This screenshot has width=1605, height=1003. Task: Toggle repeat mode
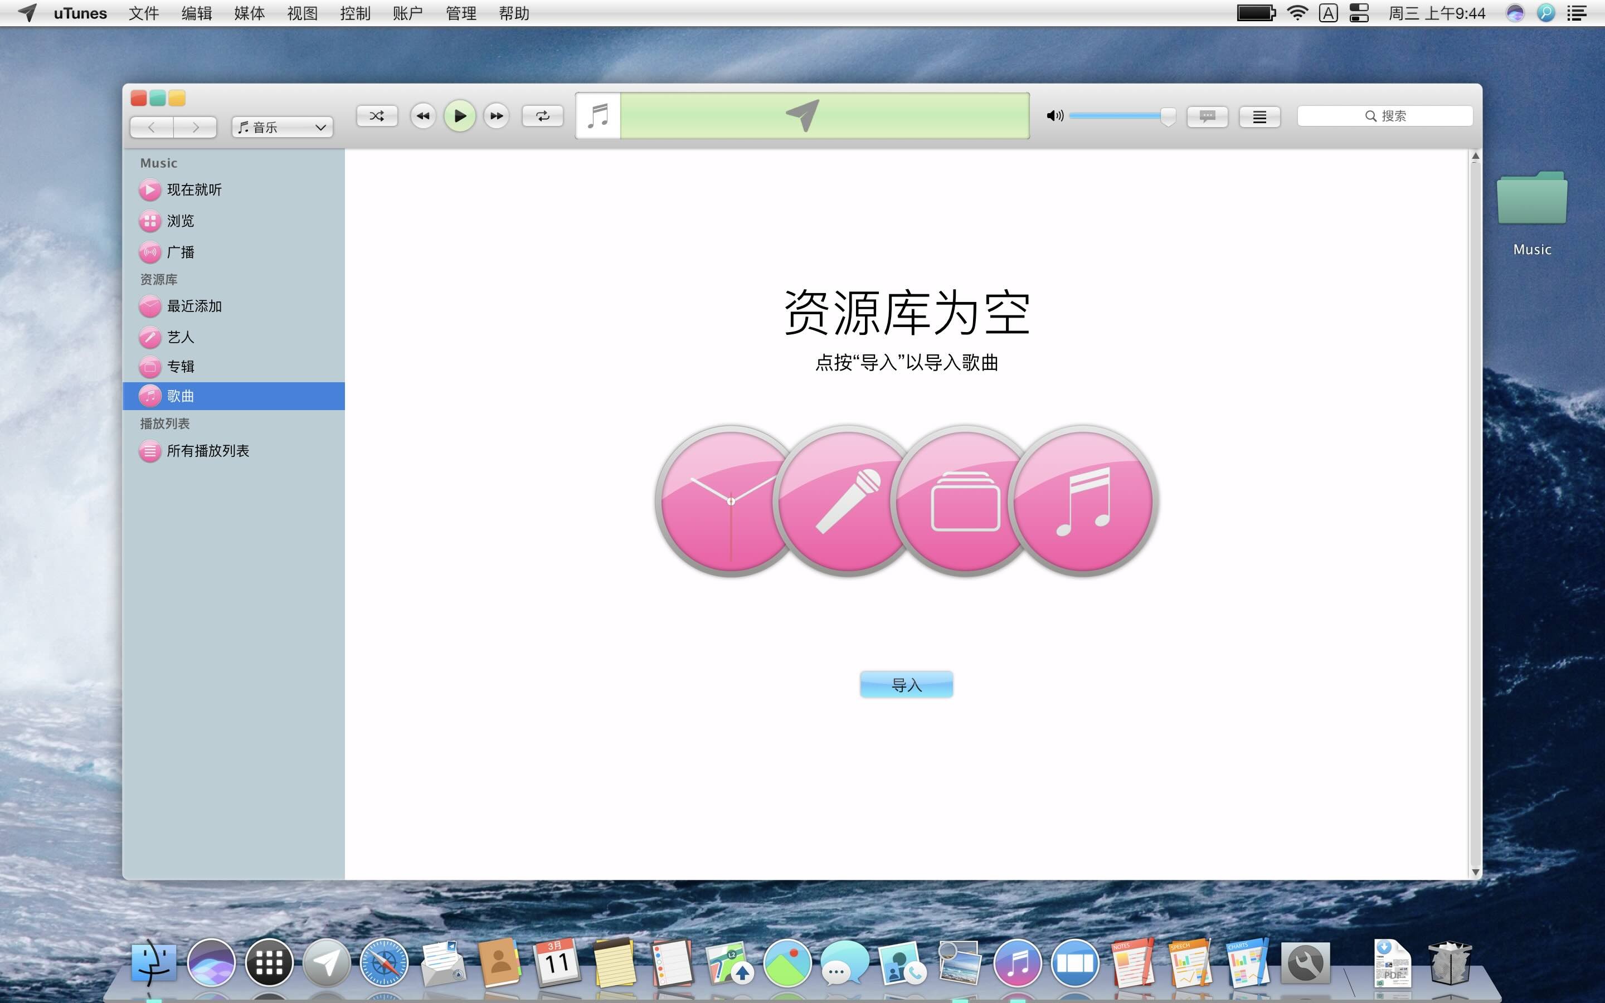542,116
